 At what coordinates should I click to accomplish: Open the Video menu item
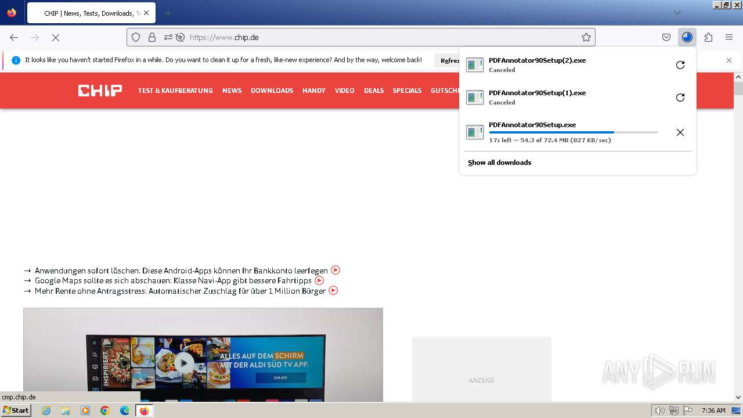click(x=344, y=91)
